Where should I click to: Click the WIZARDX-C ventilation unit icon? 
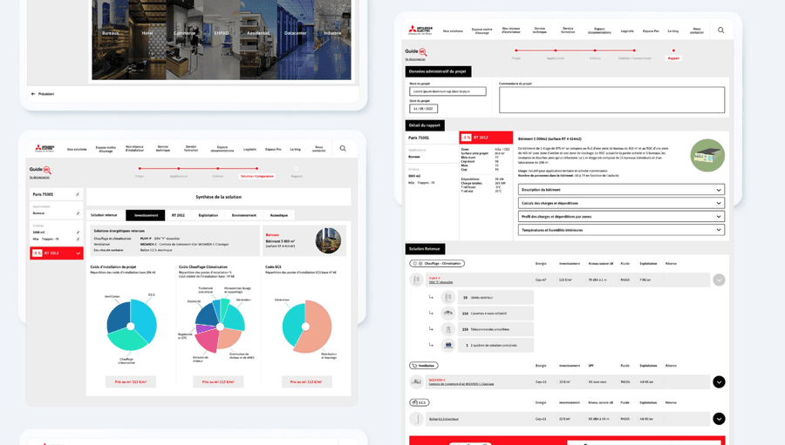416,382
